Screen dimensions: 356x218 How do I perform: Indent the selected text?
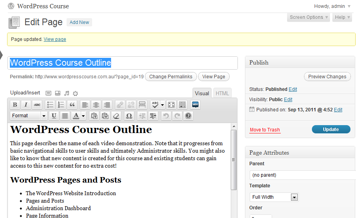point(153,116)
